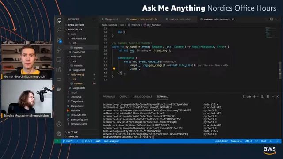The image size is (283, 159).
Task: Open samconfig.toml in explorer
Action: click(80, 119)
